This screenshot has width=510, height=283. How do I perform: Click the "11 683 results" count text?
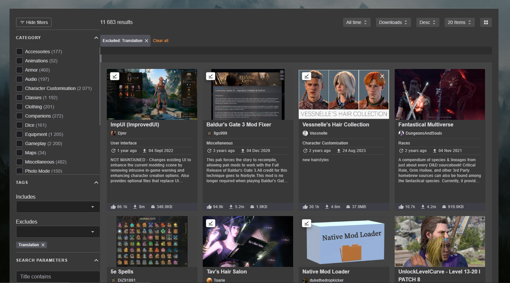[116, 22]
